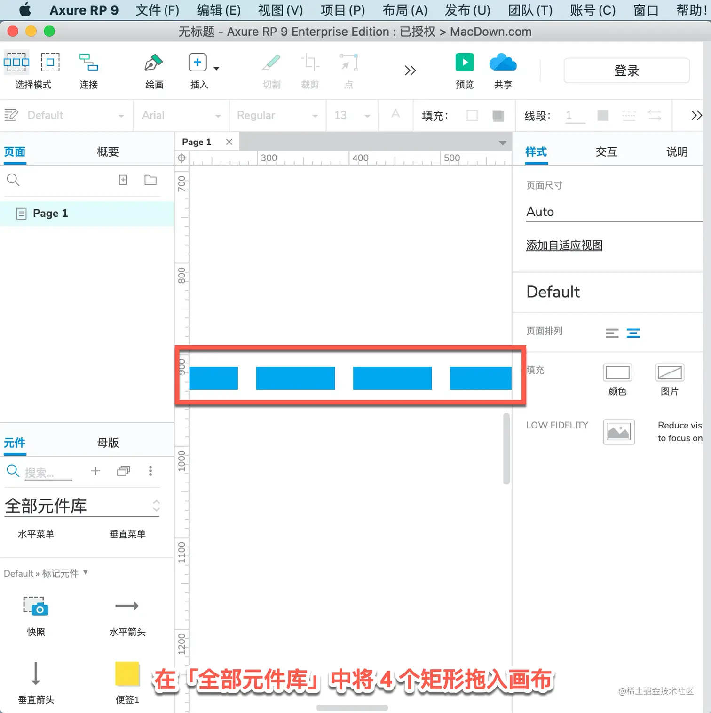Click the style manager edit icon

click(11, 115)
